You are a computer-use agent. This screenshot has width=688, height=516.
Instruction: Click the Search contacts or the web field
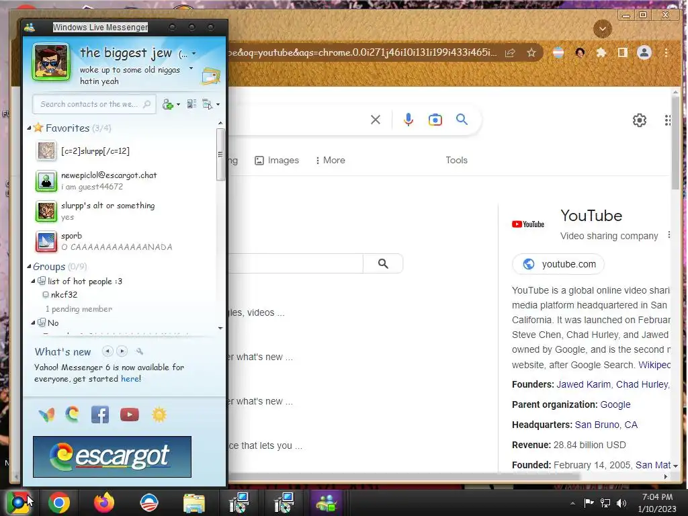[94, 104]
